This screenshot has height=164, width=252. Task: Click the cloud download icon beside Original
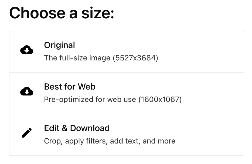(x=27, y=50)
